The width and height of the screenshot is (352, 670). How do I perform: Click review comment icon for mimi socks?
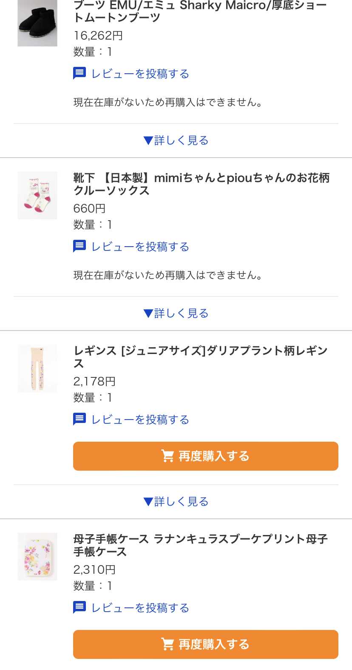(x=79, y=246)
